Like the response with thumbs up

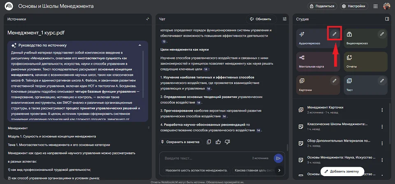[218, 142]
